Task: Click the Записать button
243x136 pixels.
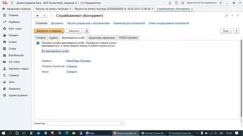Action: pos(74,31)
